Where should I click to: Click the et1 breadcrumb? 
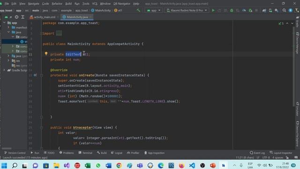tap(118, 10)
